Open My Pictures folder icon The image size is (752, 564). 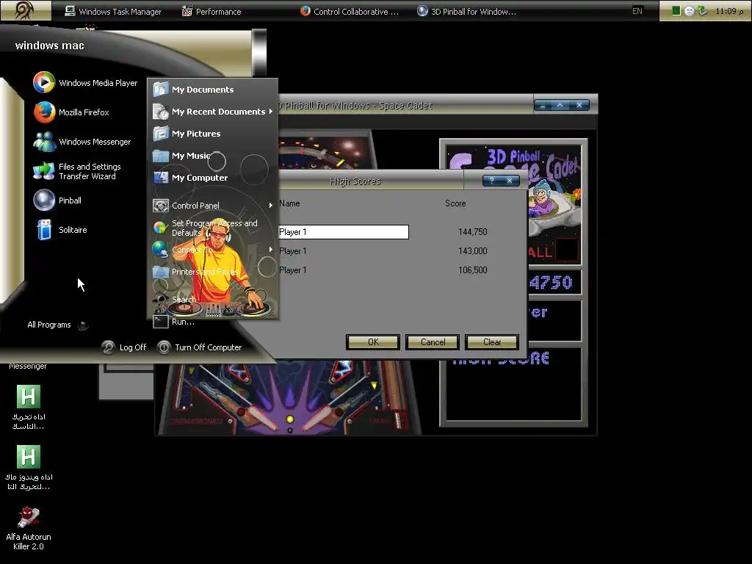161,134
